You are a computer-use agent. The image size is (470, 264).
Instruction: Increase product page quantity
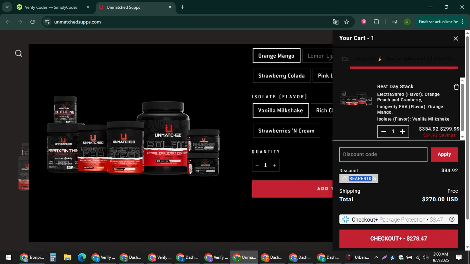tap(274, 165)
